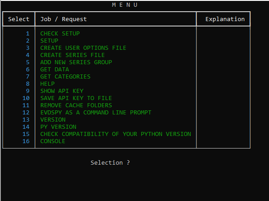Click the Select column header

click(x=19, y=19)
